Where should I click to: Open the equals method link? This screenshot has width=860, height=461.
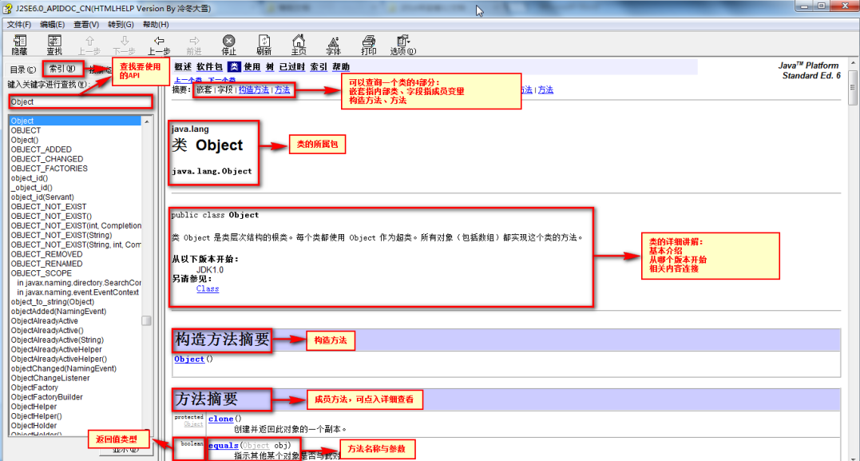click(x=224, y=444)
